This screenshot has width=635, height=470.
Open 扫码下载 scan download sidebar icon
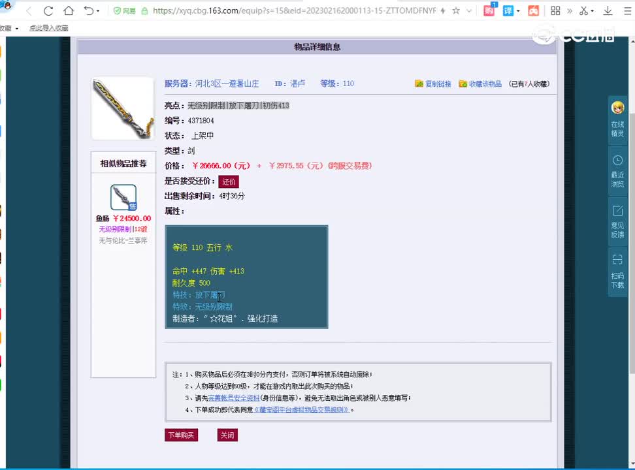617,272
